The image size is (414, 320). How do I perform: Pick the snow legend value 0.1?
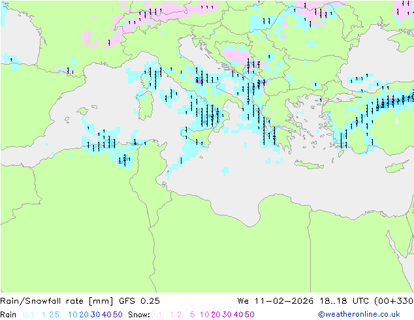[156, 315]
